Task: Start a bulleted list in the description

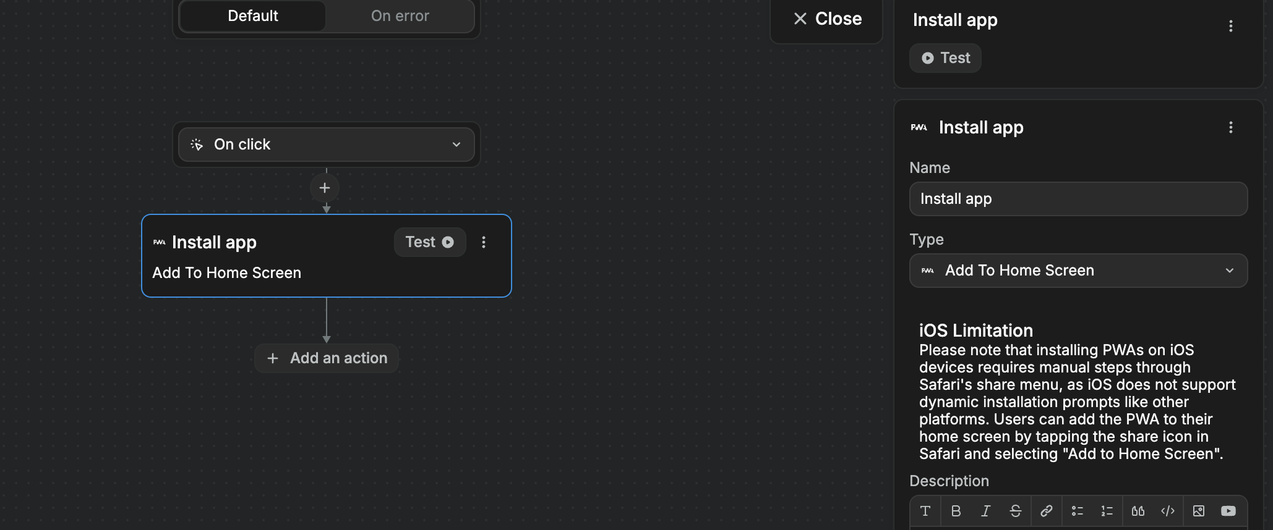Action: tap(1077, 511)
